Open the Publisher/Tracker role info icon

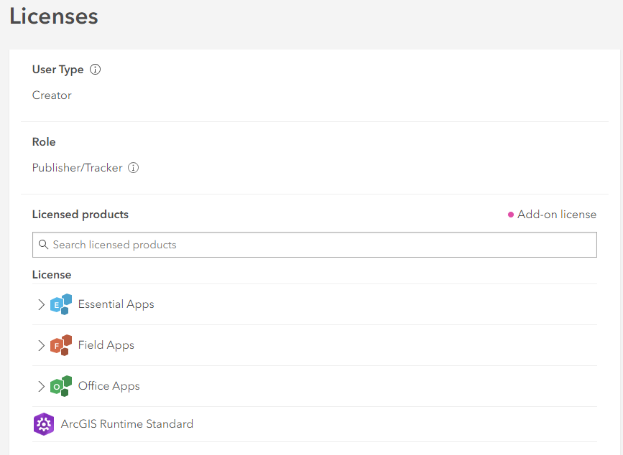coord(133,168)
